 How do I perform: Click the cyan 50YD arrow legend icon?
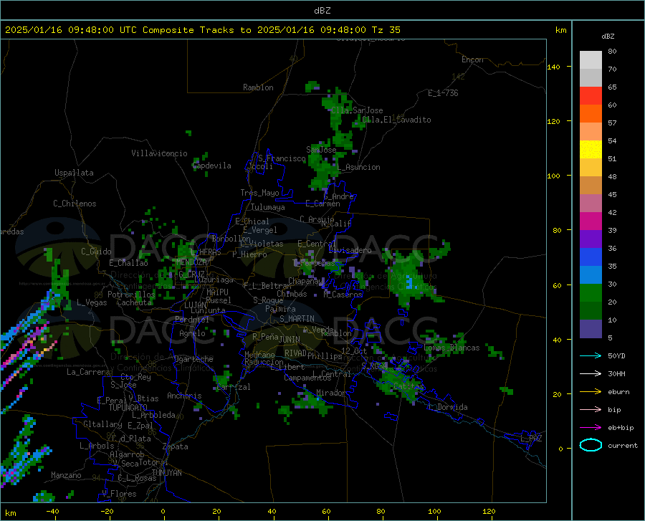pos(591,355)
